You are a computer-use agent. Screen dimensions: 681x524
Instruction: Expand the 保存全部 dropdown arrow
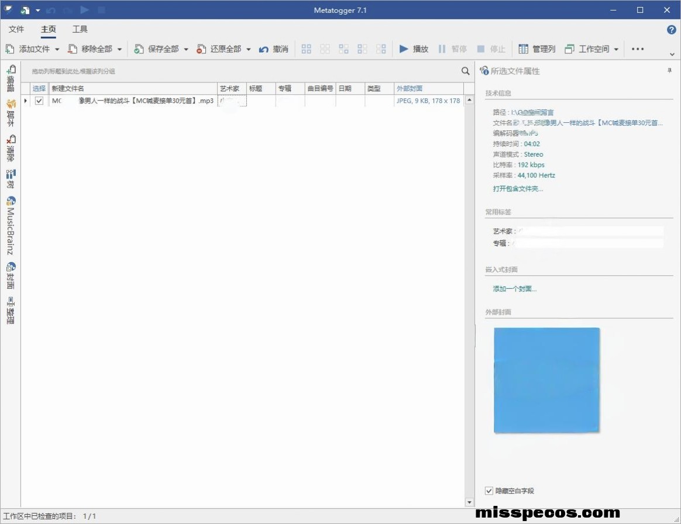(186, 49)
